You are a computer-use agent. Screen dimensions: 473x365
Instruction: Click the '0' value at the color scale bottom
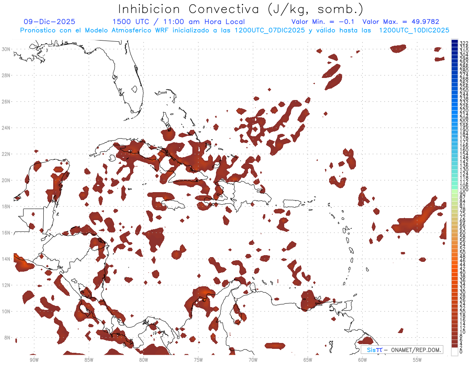pos(461,351)
